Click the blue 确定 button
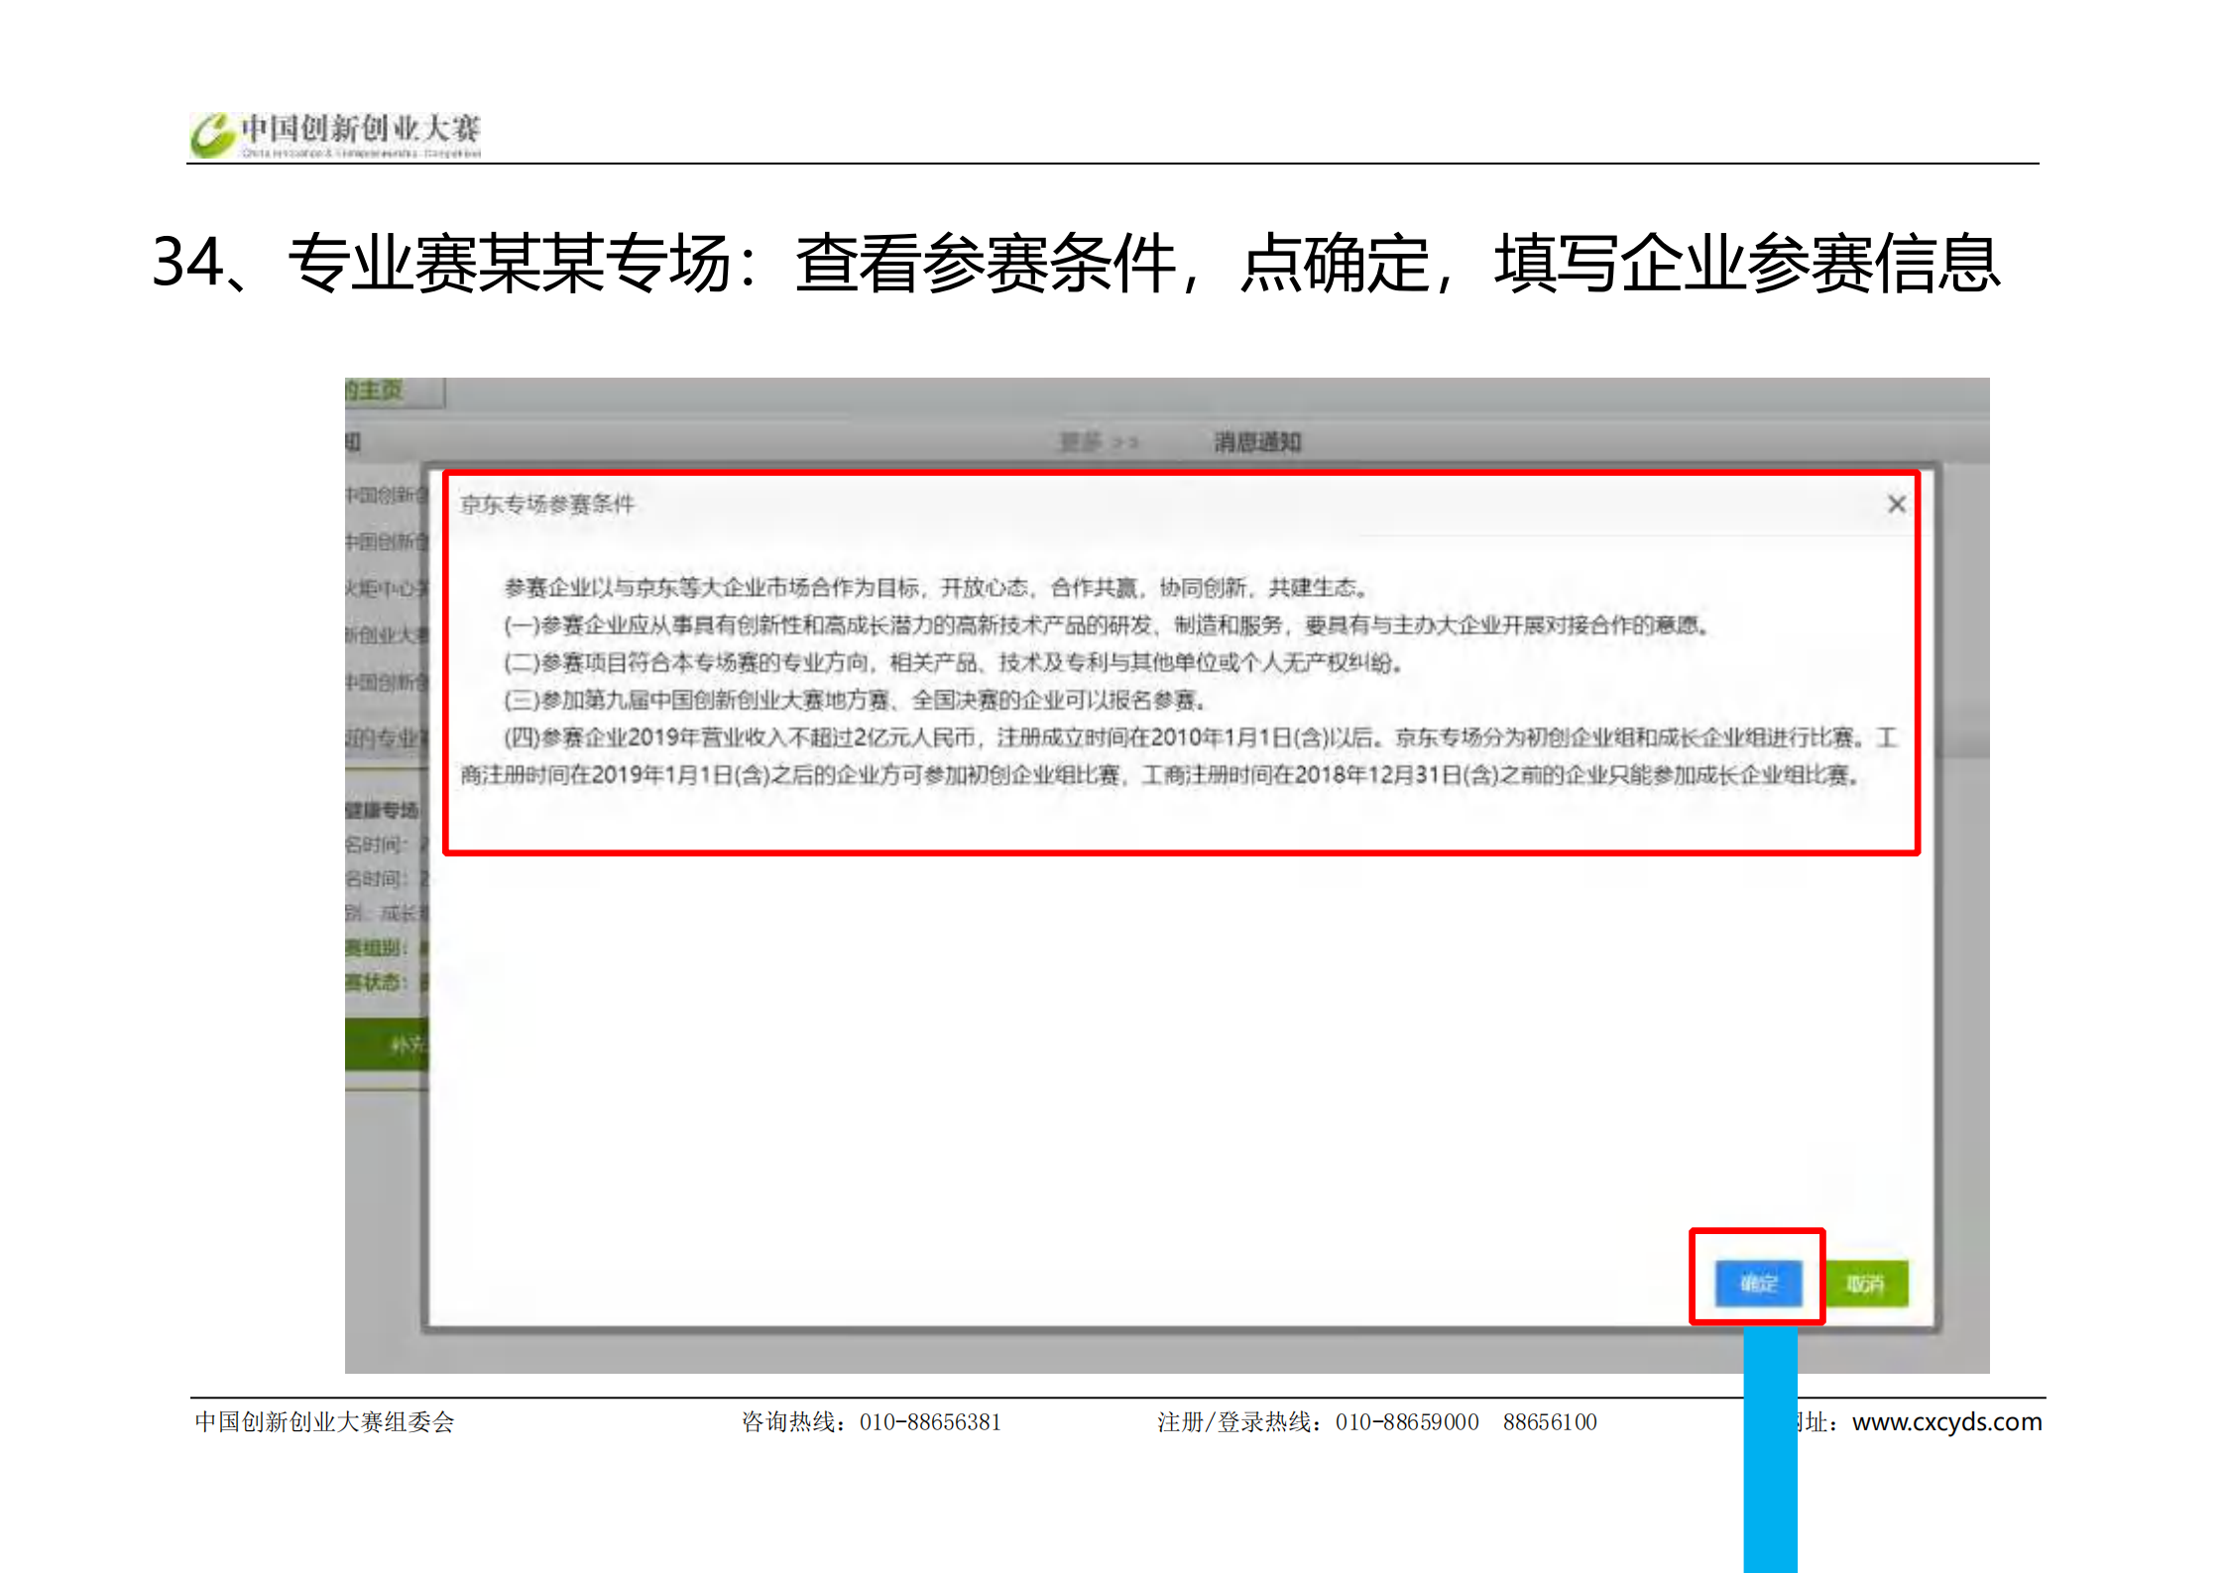2226x1573 pixels. 1758,1284
